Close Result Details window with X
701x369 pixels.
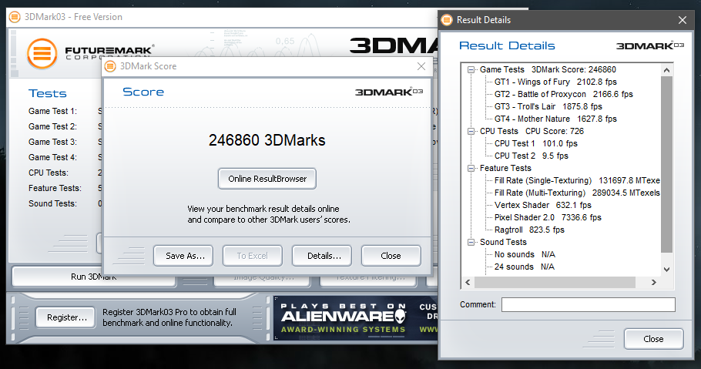[683, 20]
